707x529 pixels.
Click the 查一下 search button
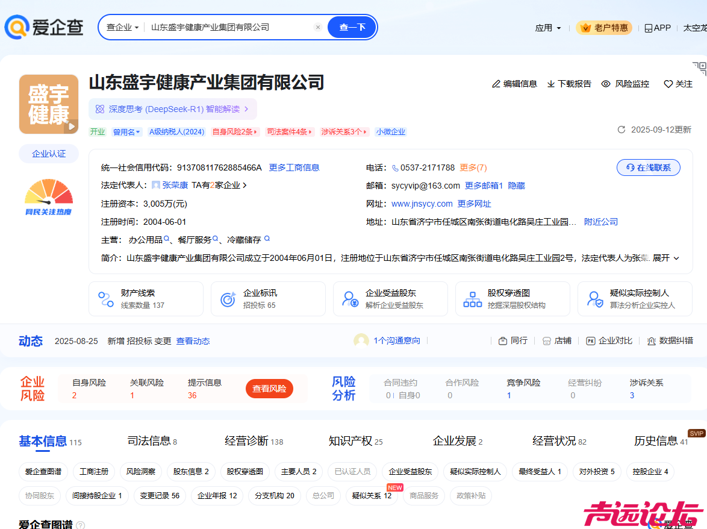click(x=352, y=28)
